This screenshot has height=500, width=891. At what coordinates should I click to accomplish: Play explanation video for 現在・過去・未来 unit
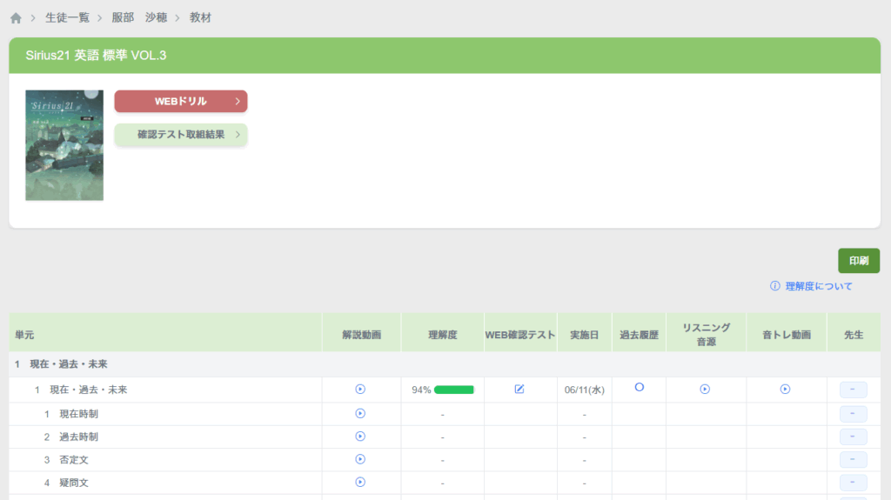(360, 390)
